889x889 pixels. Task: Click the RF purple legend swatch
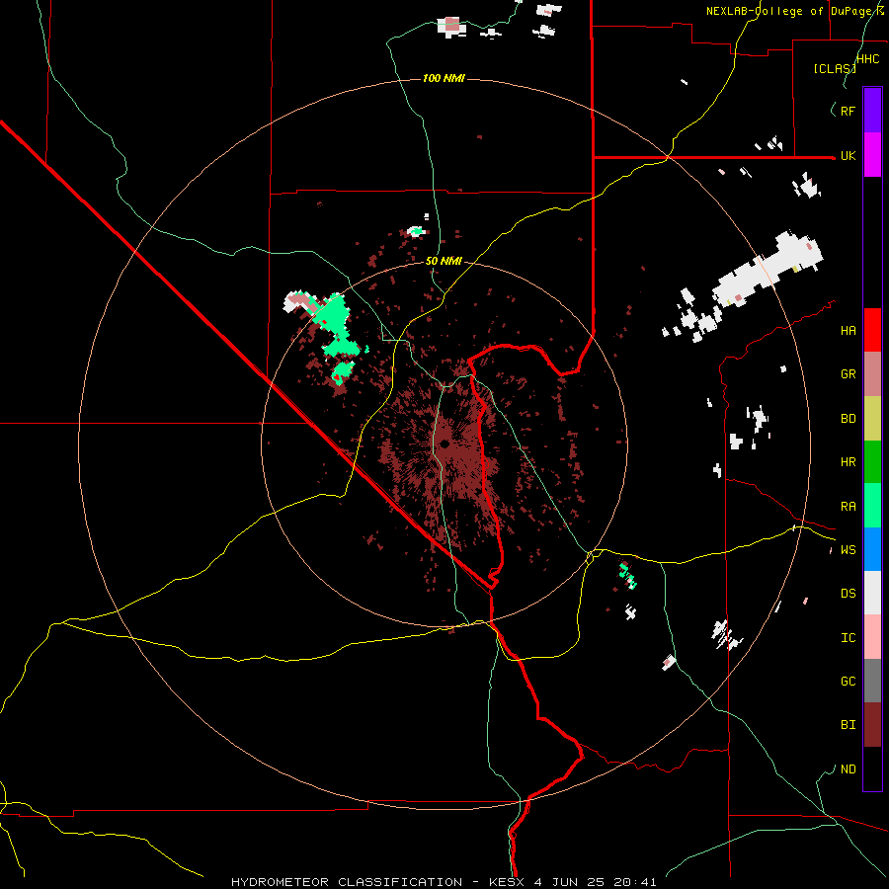click(872, 111)
